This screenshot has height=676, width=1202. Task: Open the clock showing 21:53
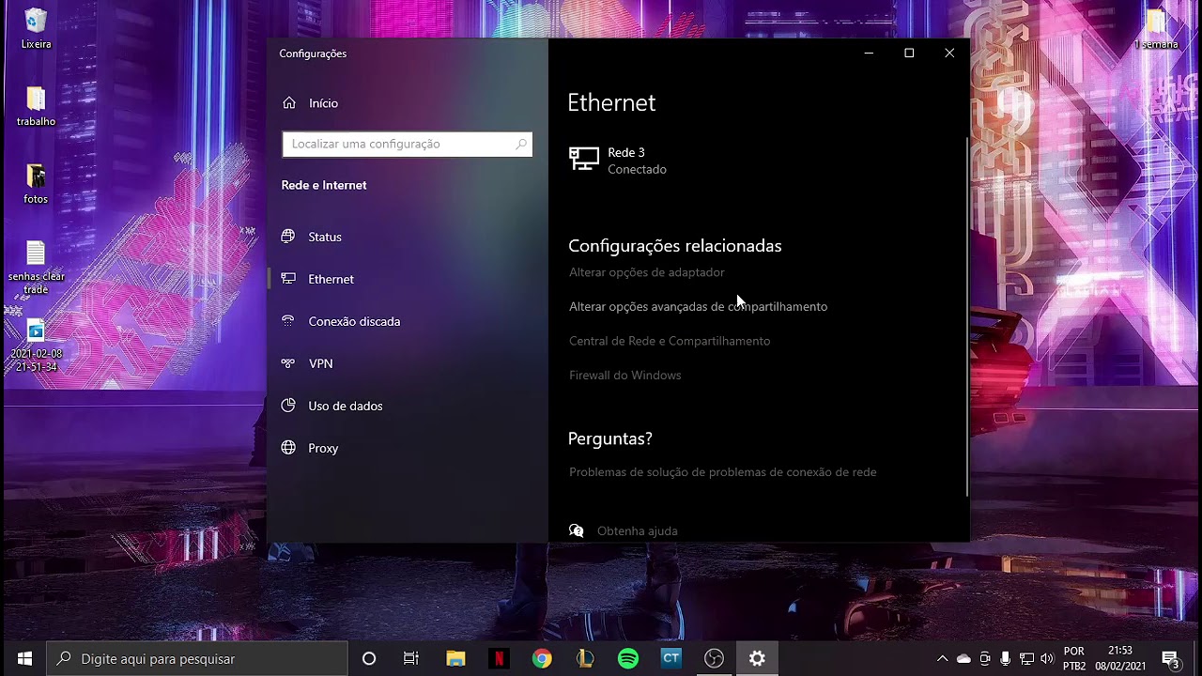pyautogui.click(x=1120, y=659)
